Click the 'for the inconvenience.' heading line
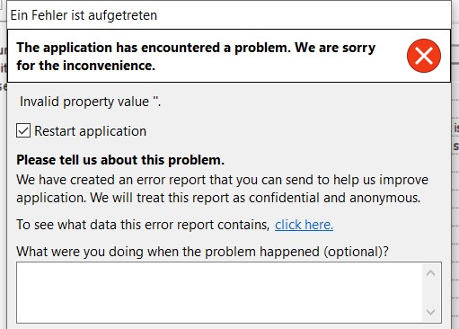This screenshot has height=329, width=459. coord(86,66)
